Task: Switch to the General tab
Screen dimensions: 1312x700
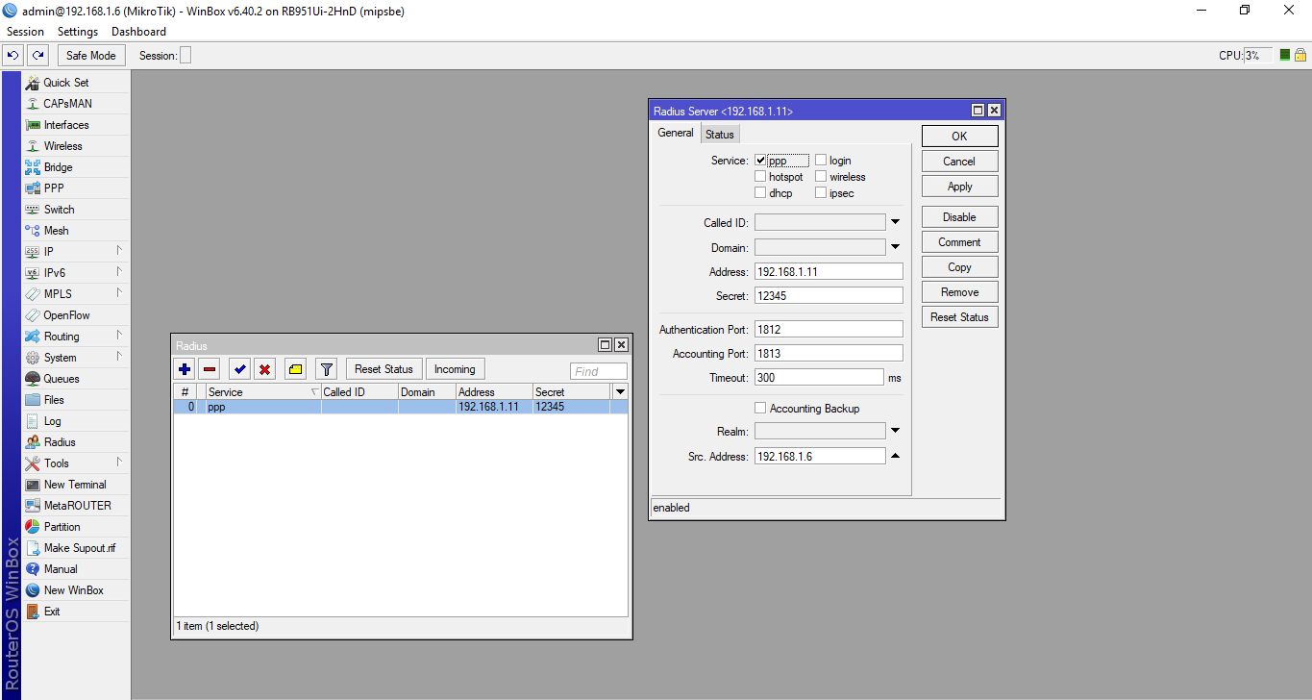Action: tap(675, 133)
